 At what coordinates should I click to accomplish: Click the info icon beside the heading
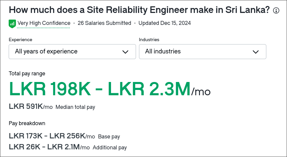pos(276,11)
